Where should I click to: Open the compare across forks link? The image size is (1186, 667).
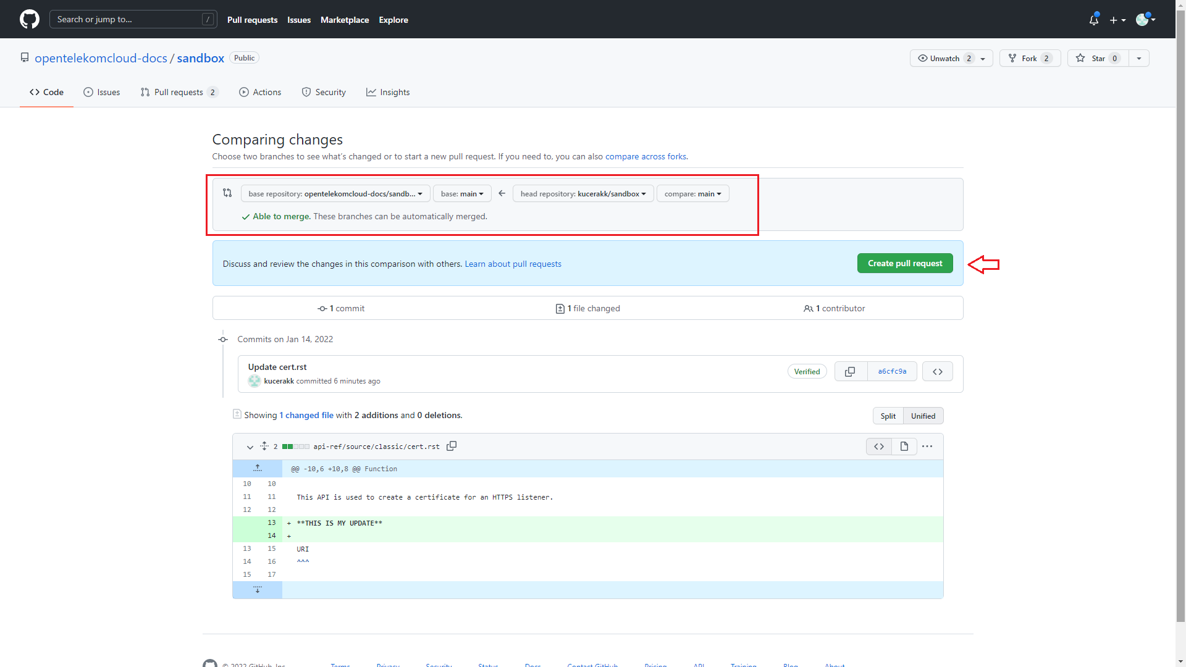tap(646, 156)
